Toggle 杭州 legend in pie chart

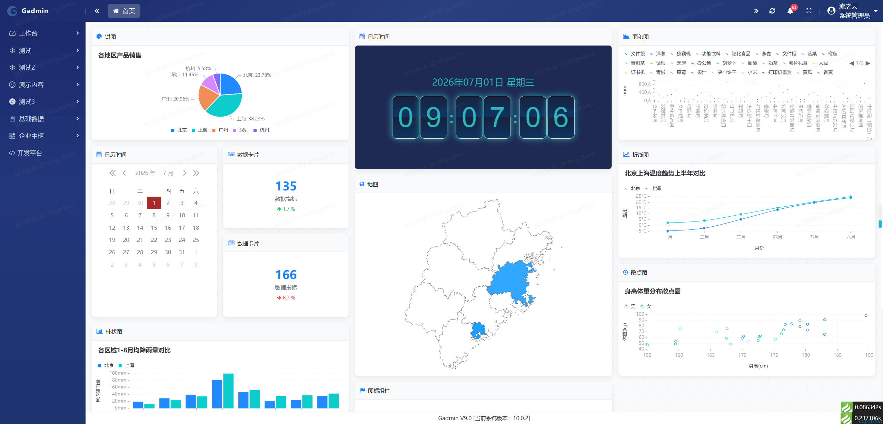tap(261, 130)
